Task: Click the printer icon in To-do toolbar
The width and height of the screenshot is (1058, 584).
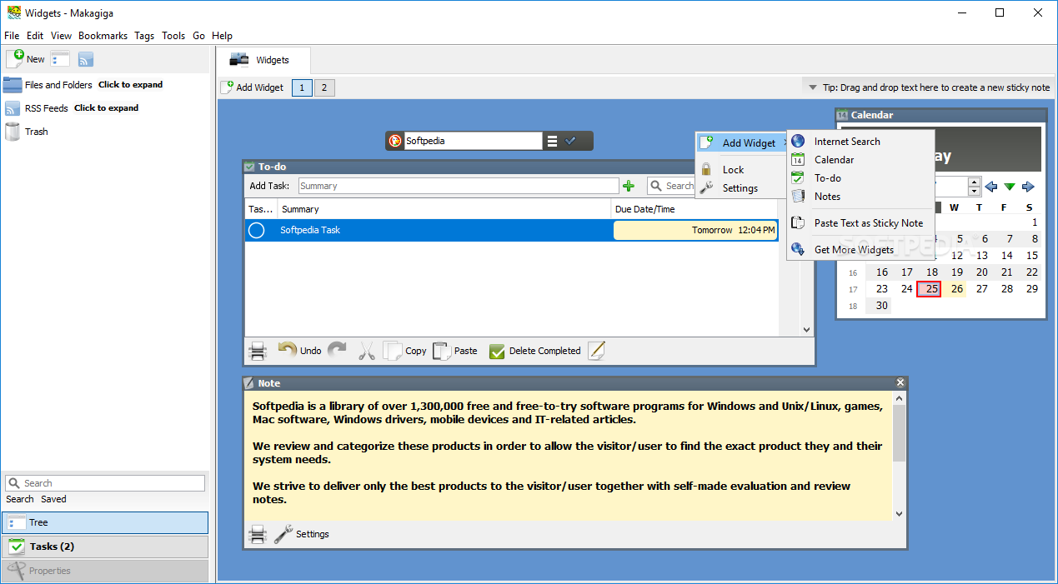Action: (258, 351)
